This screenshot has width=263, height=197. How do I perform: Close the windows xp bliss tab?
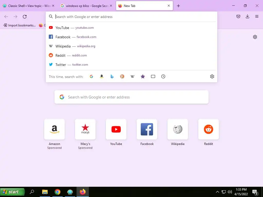click(111, 6)
